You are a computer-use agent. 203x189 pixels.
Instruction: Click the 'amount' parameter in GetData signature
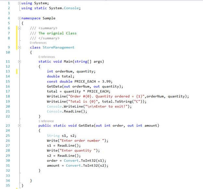pos(151,126)
